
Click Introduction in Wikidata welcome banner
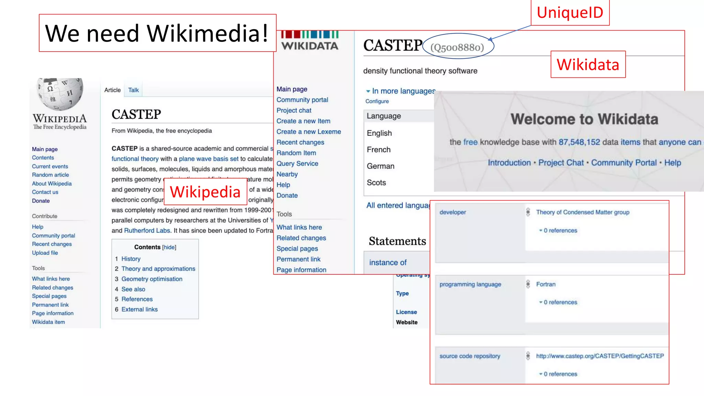(x=509, y=163)
